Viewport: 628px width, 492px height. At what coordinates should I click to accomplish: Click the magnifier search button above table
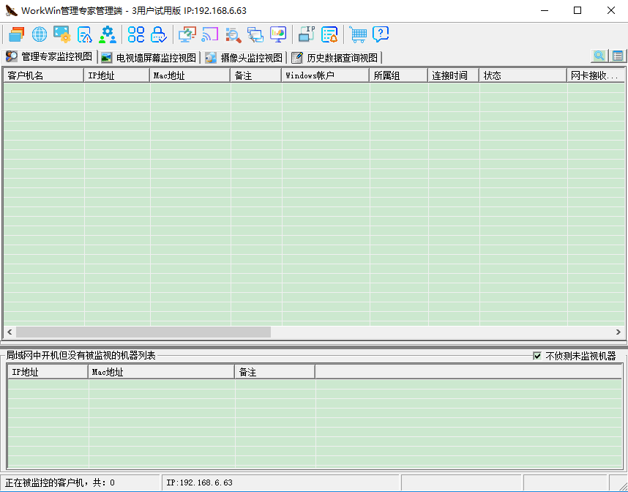pos(599,56)
